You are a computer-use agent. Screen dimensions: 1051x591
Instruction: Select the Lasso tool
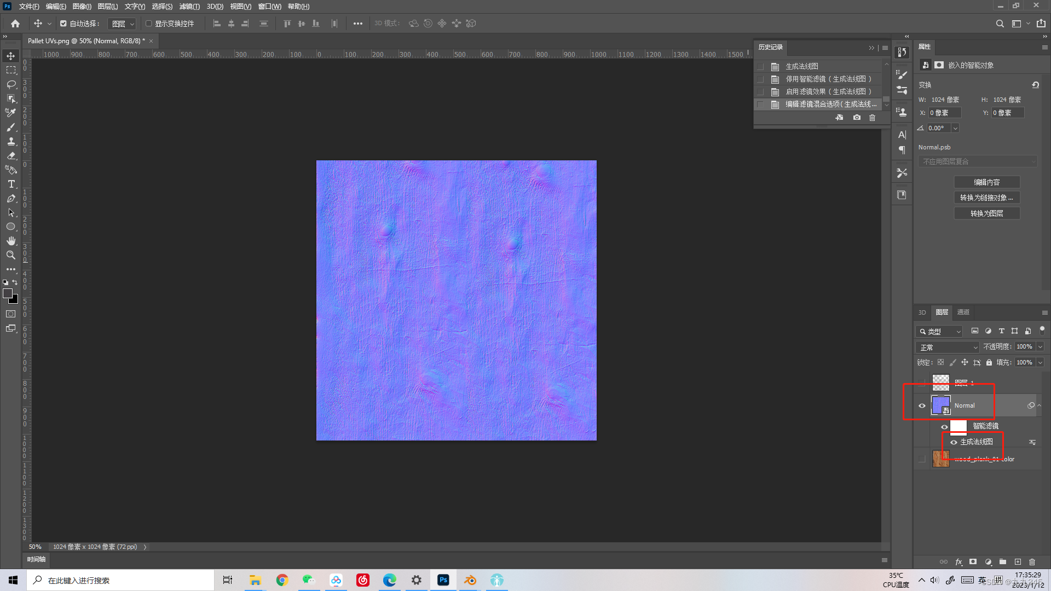pyautogui.click(x=11, y=84)
